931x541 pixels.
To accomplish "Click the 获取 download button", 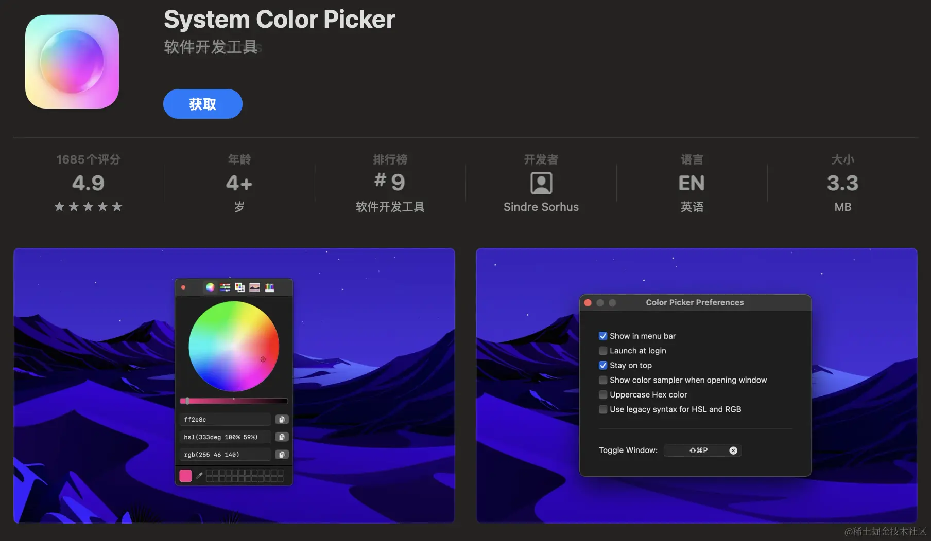I will coord(203,104).
